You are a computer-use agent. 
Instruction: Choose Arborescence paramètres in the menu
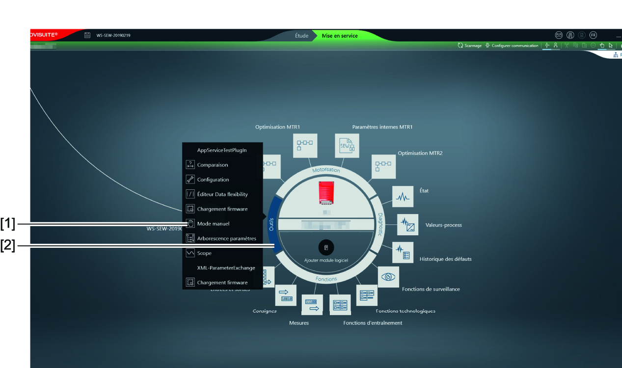(x=226, y=238)
